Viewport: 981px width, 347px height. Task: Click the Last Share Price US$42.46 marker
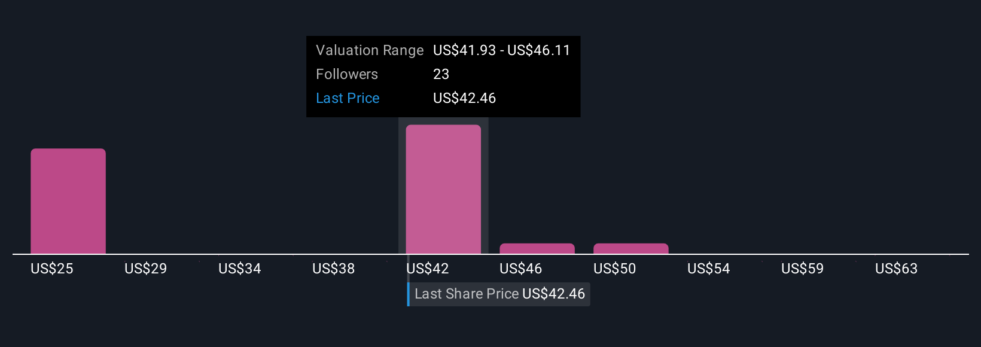499,294
